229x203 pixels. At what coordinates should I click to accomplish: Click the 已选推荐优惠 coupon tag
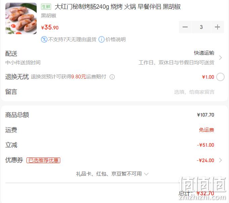point(43,160)
